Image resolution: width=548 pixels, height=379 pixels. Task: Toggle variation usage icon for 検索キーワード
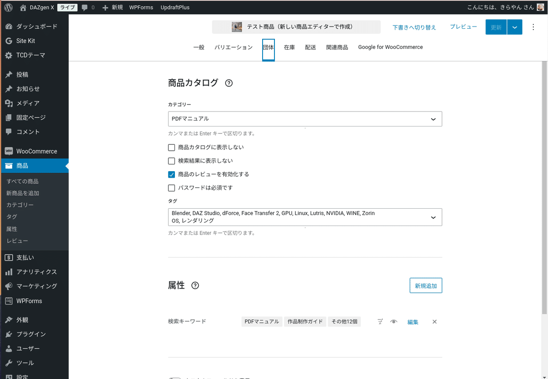click(380, 321)
